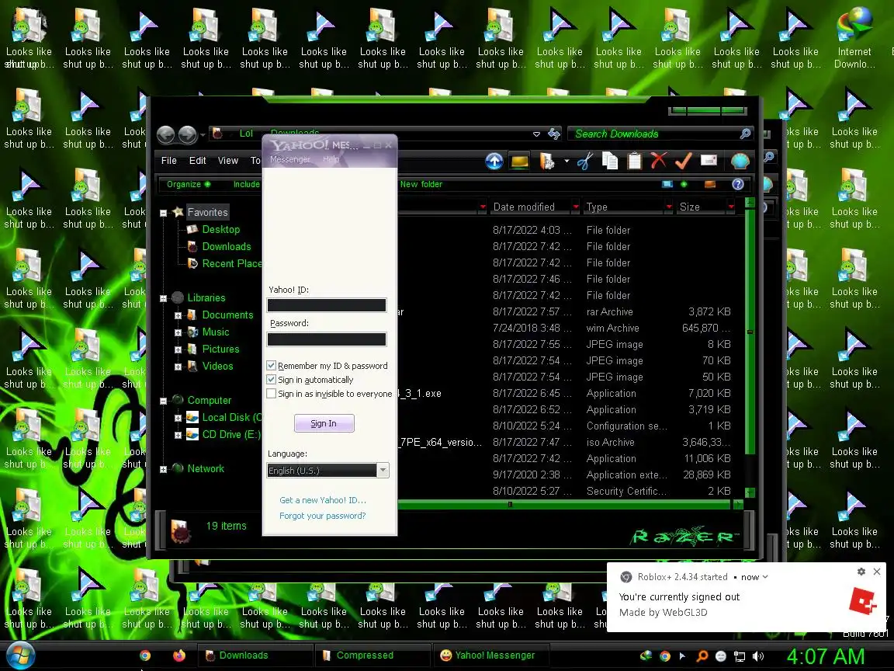The width and height of the screenshot is (894, 671).
Task: Collapse the Favorites tree node
Action: pyautogui.click(x=163, y=213)
